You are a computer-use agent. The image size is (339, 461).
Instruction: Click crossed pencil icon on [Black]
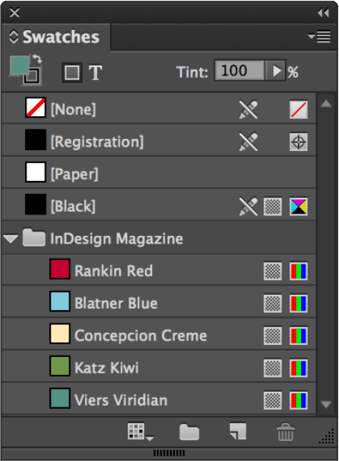248,207
